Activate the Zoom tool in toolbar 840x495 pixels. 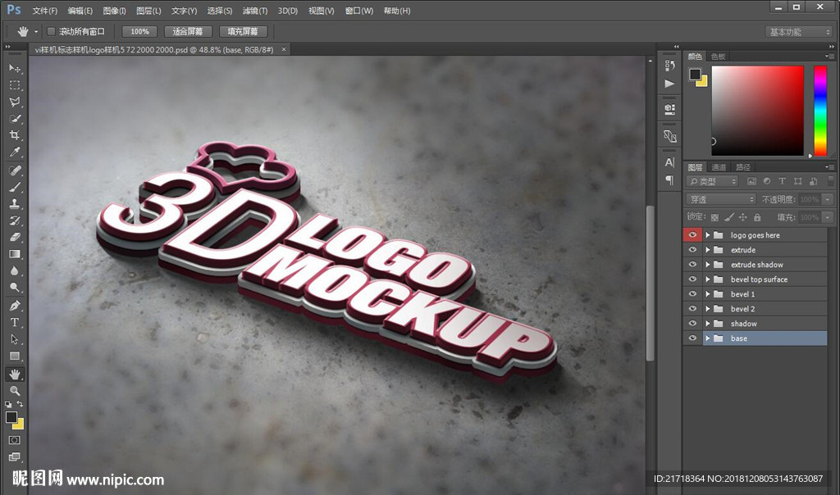15,391
